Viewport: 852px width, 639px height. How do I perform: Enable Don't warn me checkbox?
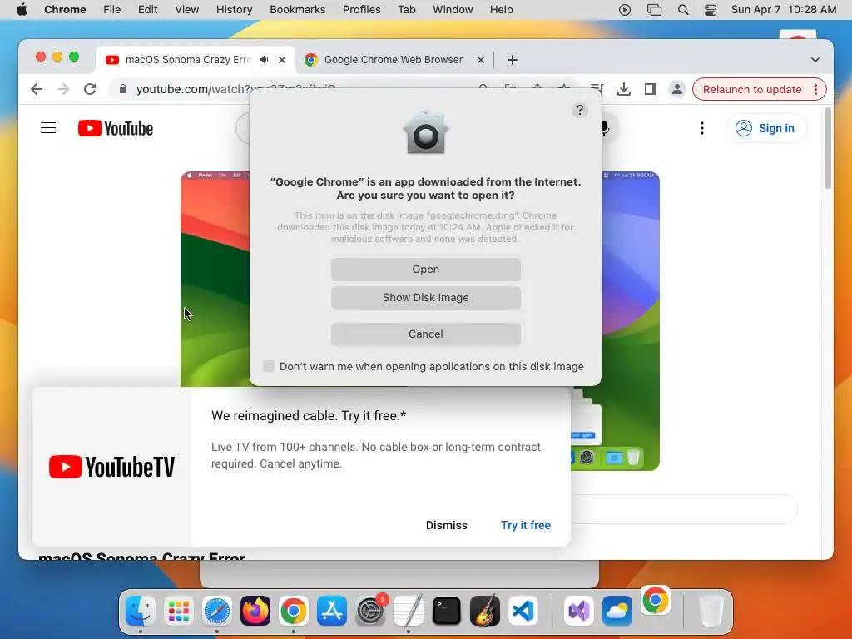click(x=269, y=366)
